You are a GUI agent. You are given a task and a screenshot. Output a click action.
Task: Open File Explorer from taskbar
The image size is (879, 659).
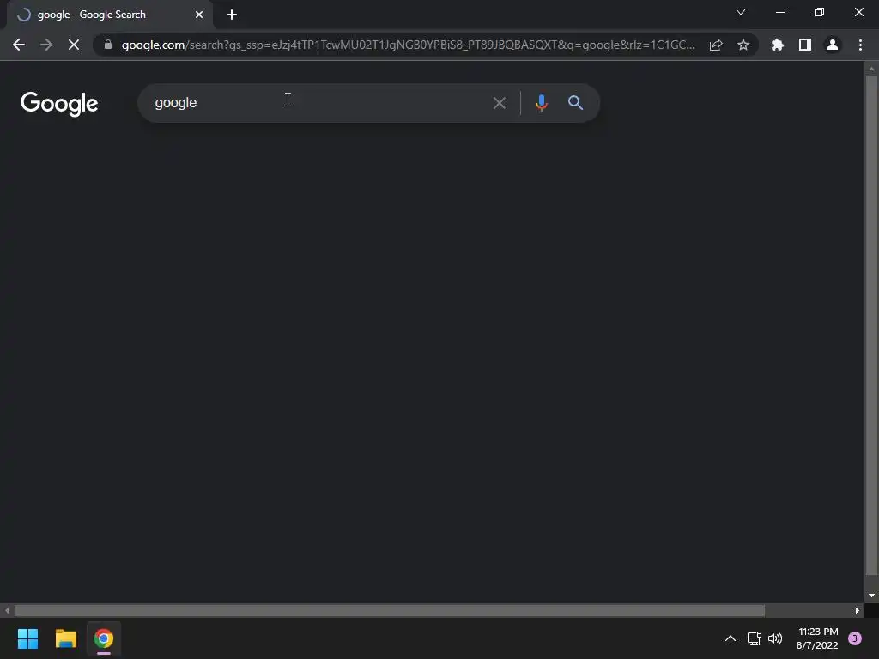point(66,638)
